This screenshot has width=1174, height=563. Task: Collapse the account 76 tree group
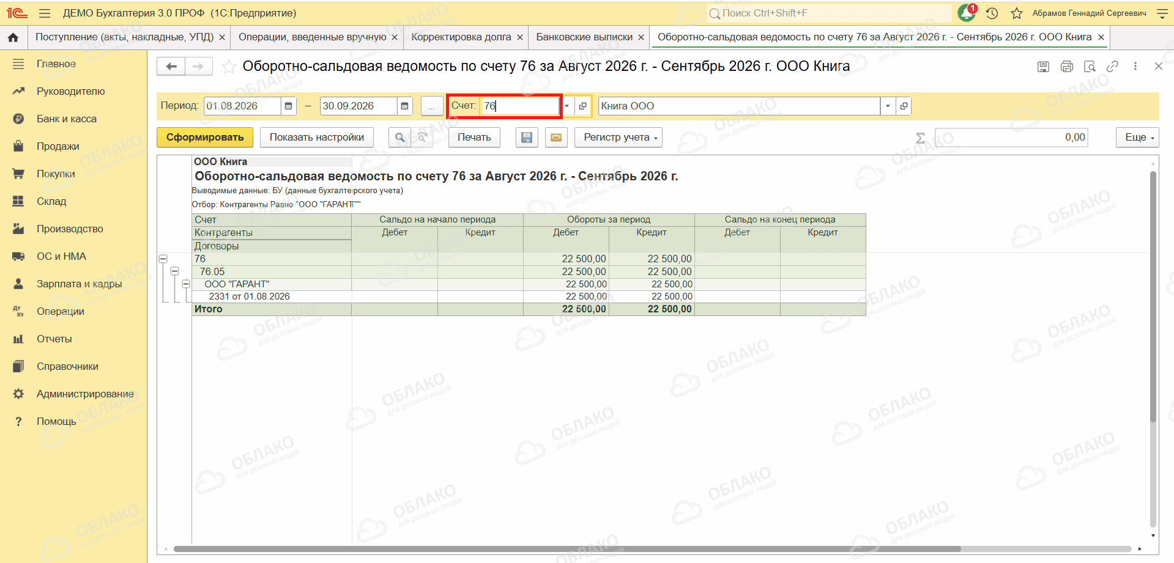(163, 259)
